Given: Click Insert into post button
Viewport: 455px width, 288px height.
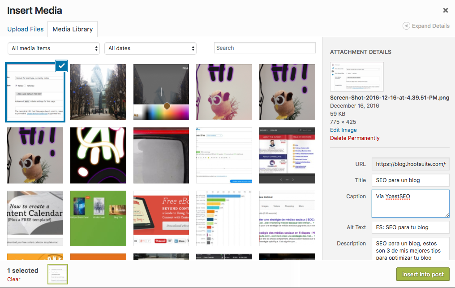Looking at the screenshot, I should click(423, 275).
